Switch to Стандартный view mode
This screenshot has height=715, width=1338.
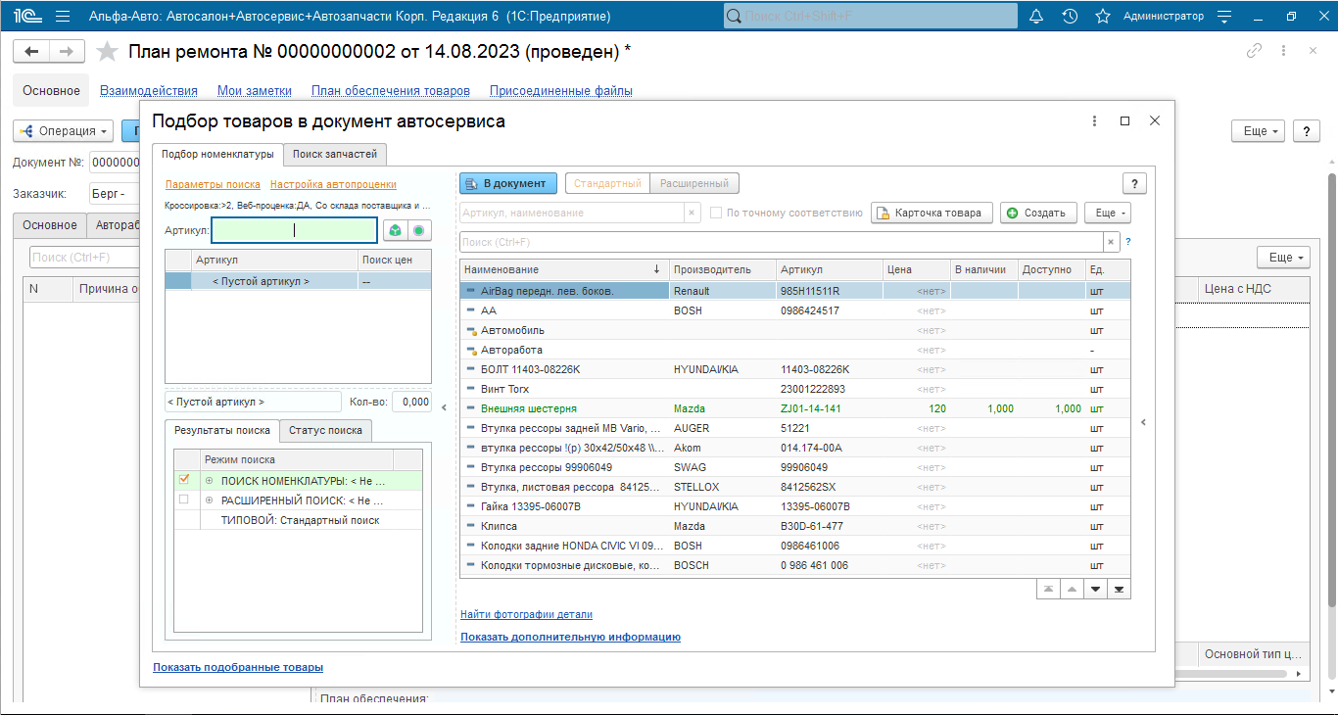click(x=607, y=183)
